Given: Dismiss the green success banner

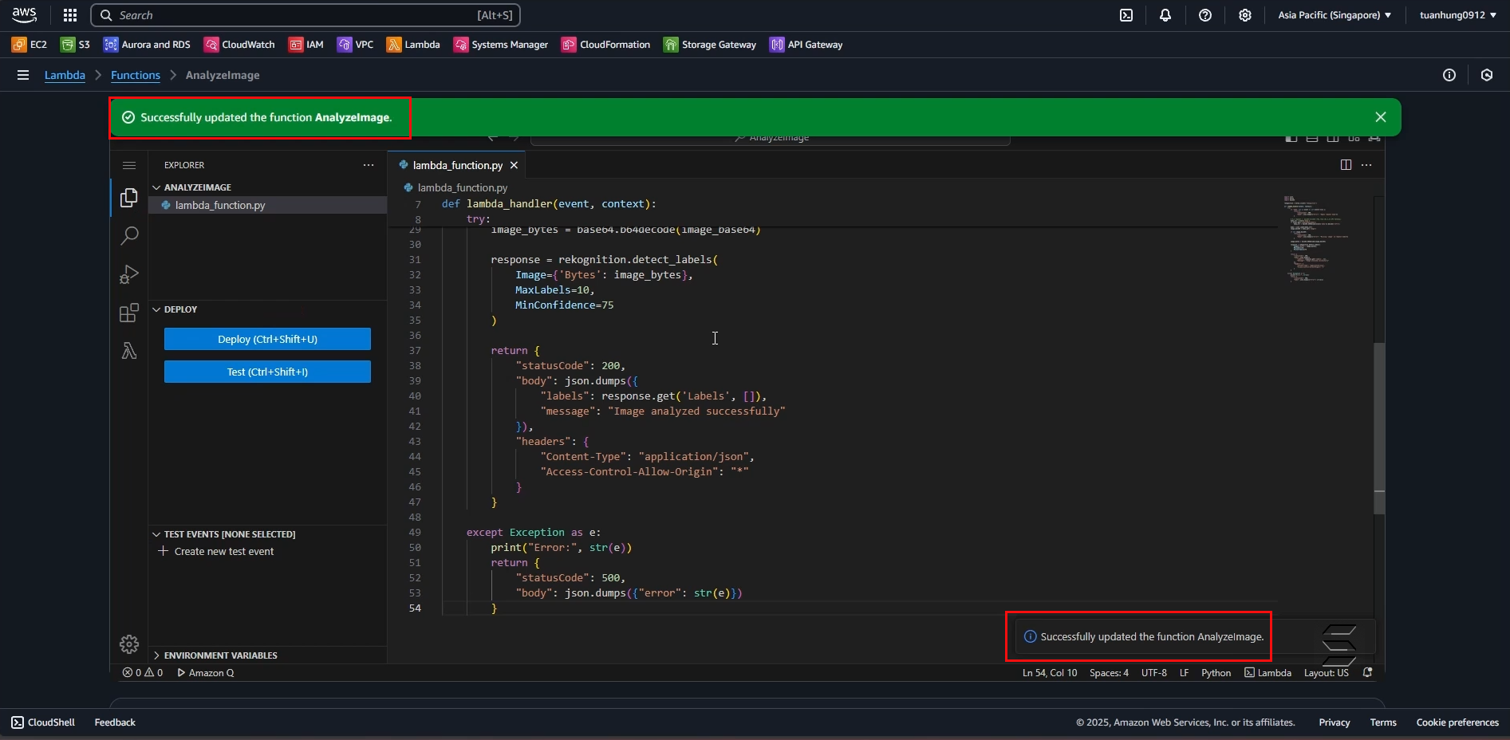Looking at the screenshot, I should click(1381, 117).
